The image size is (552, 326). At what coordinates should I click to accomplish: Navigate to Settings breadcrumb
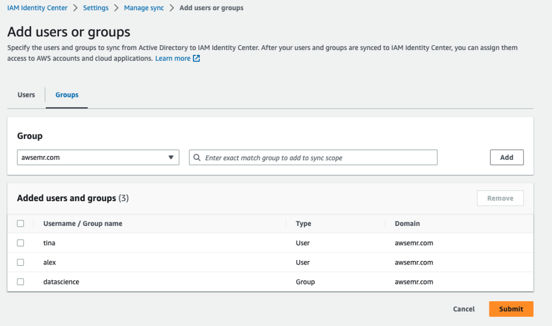pyautogui.click(x=95, y=8)
